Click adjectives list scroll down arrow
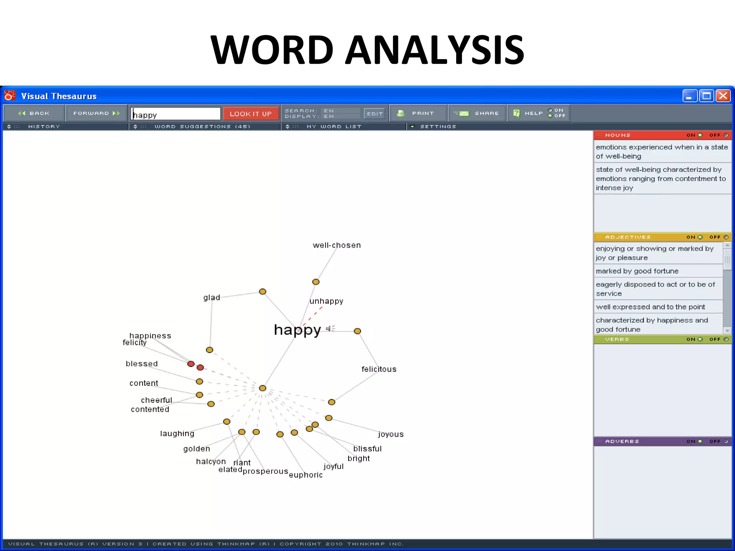The image size is (735, 551). point(727,330)
